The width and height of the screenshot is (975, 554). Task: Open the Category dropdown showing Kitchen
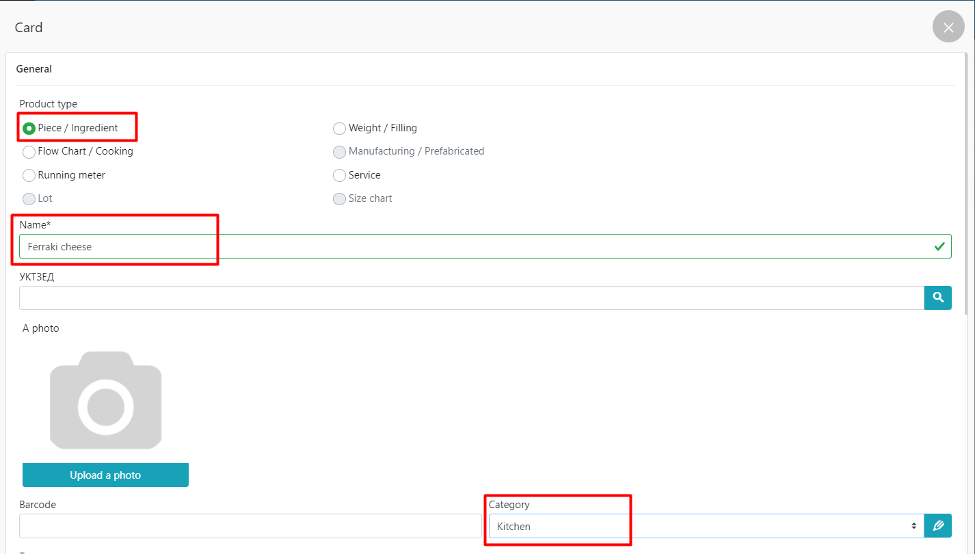coord(706,526)
